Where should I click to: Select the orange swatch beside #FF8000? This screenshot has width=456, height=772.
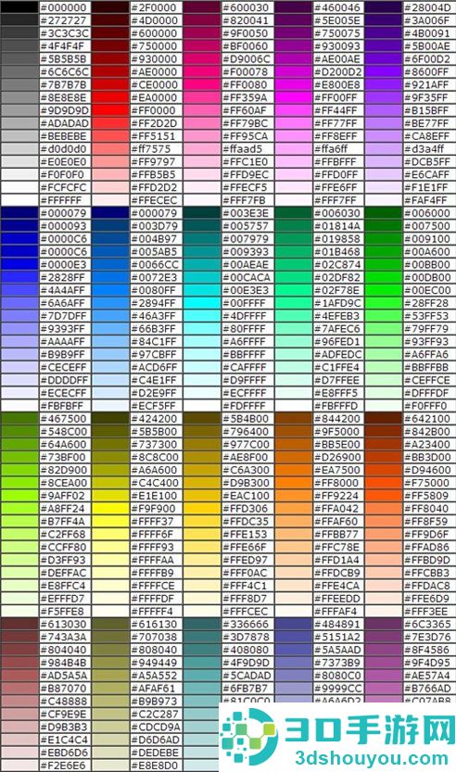point(293,483)
